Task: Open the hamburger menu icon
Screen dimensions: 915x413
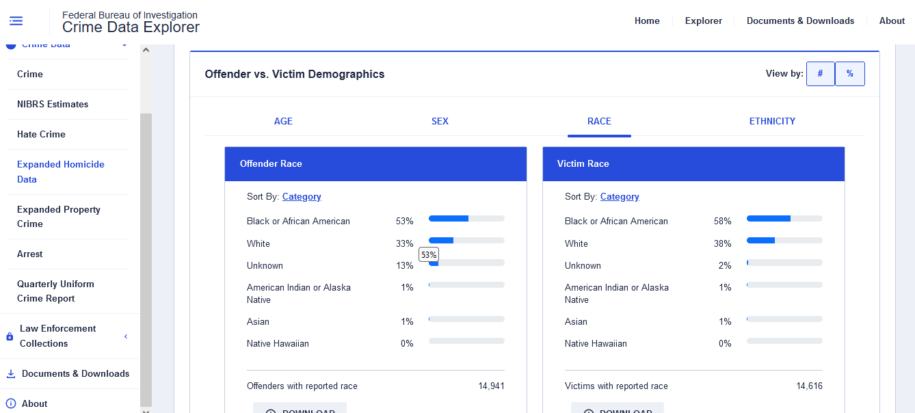Action: (16, 21)
